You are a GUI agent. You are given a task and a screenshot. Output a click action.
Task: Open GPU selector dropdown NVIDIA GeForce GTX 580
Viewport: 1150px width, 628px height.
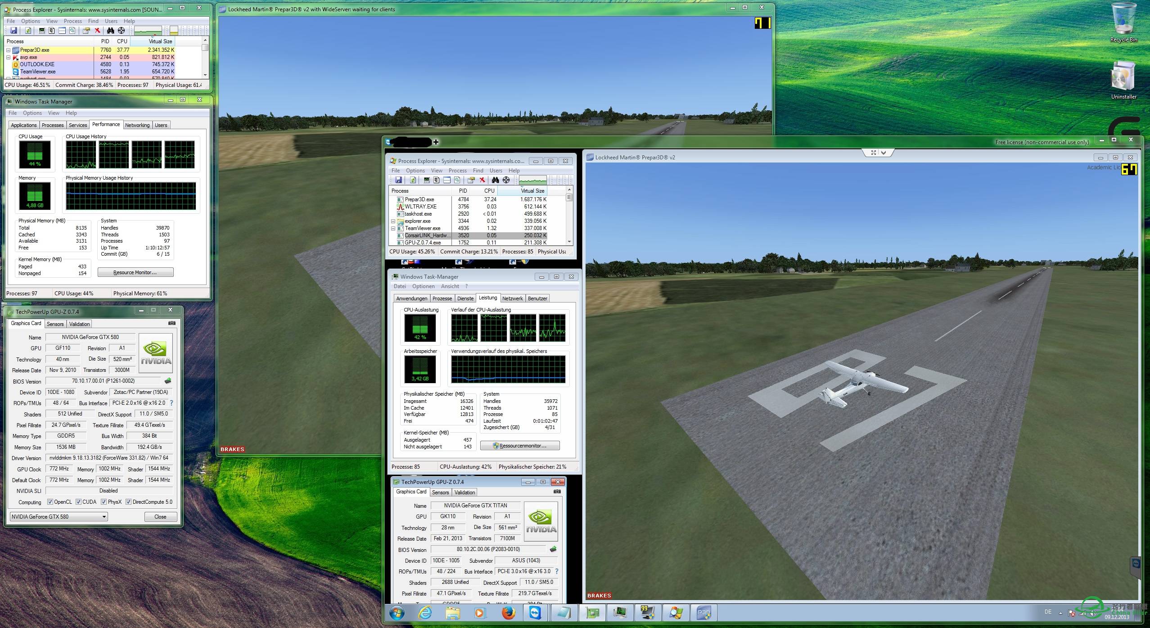59,517
